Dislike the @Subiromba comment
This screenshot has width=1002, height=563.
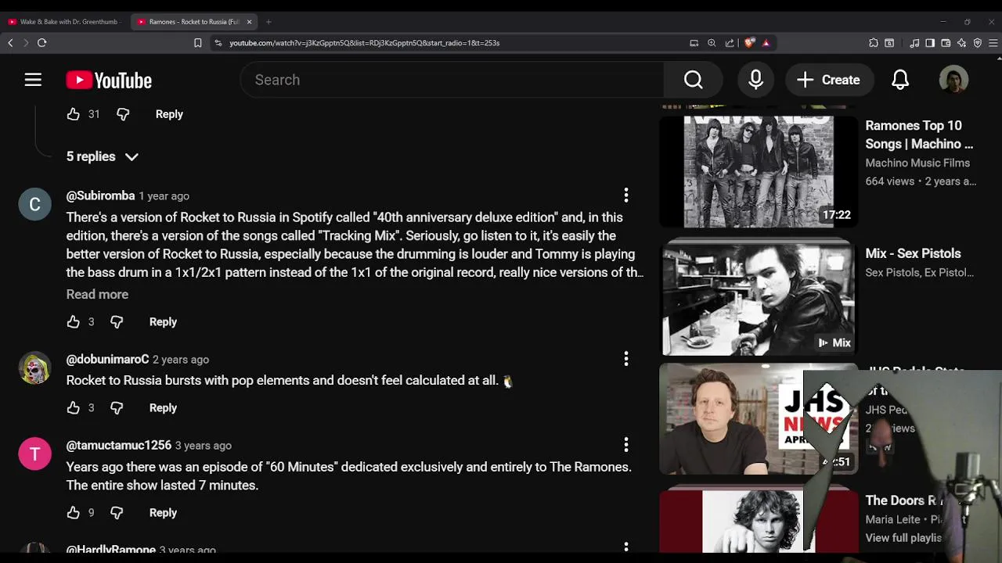pos(117,322)
